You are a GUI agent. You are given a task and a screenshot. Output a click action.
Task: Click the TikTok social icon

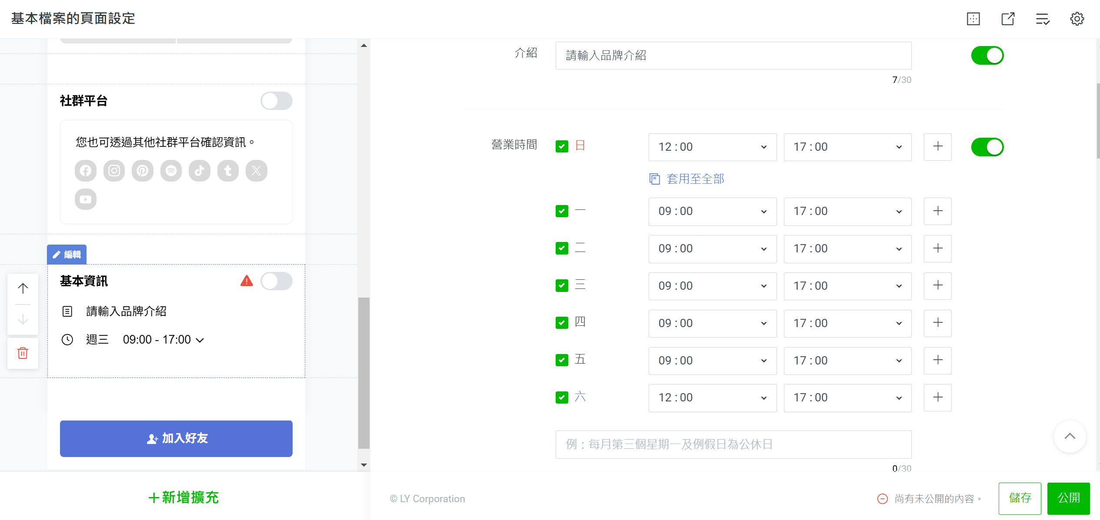click(x=200, y=170)
